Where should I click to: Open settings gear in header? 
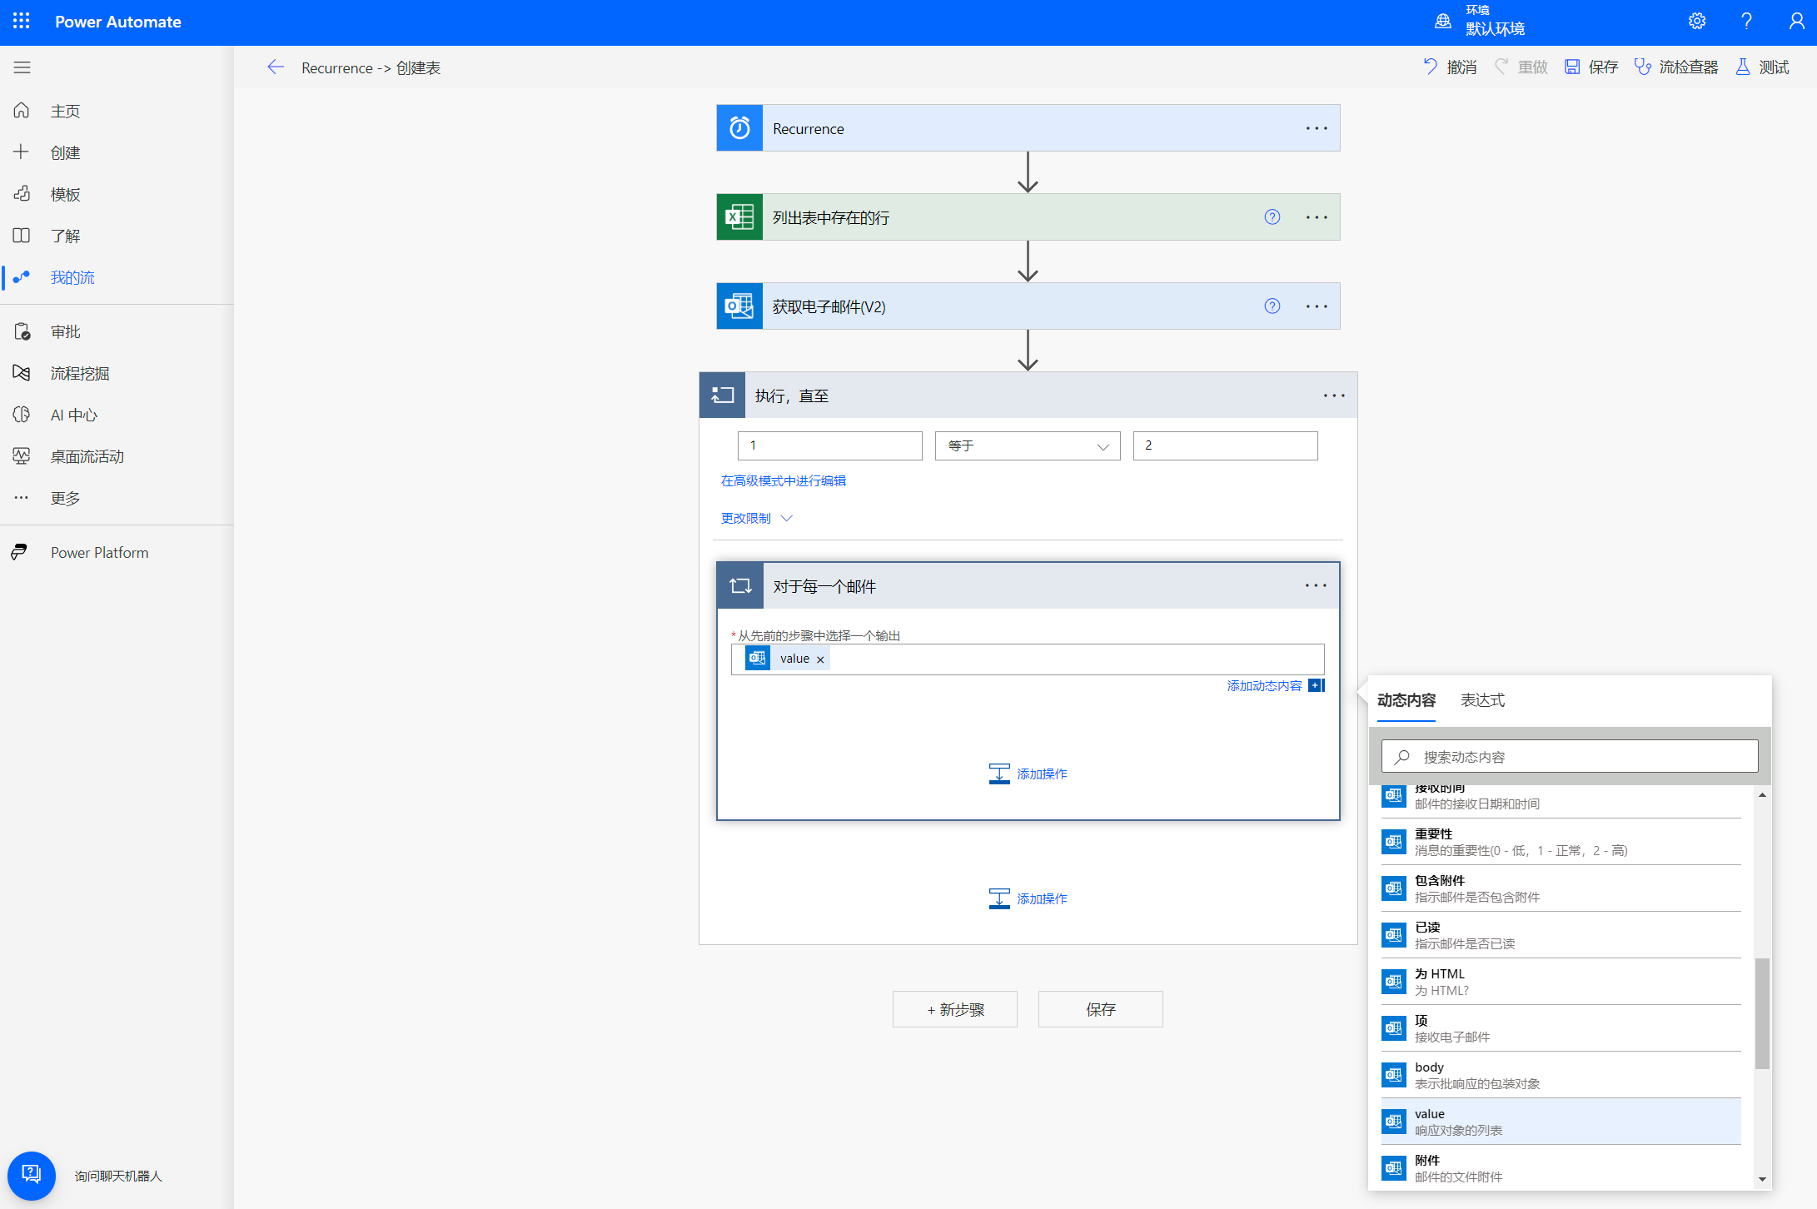tap(1697, 22)
